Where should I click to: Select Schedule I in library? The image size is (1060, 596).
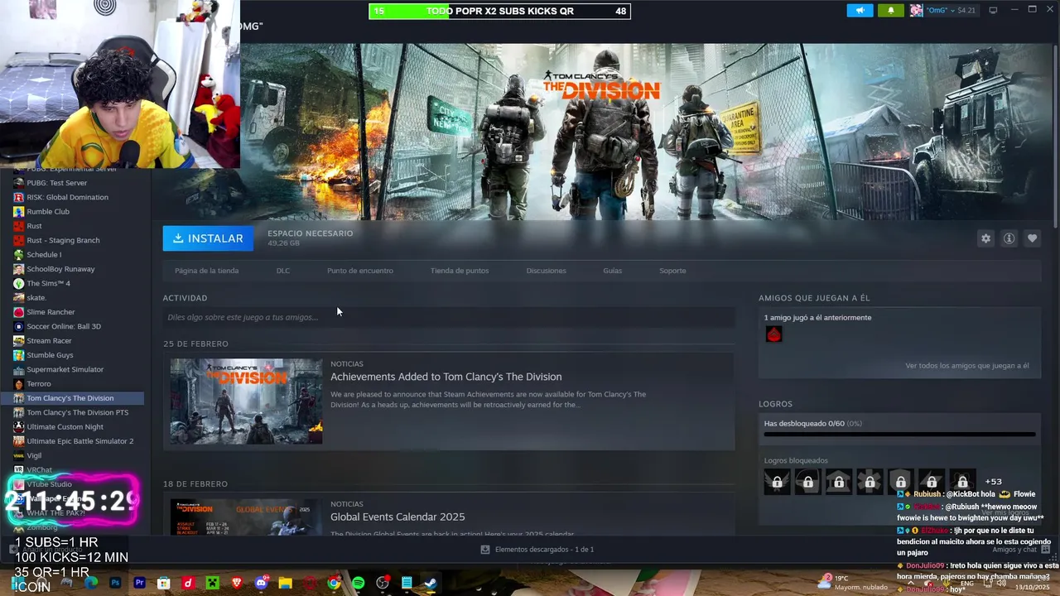point(44,255)
